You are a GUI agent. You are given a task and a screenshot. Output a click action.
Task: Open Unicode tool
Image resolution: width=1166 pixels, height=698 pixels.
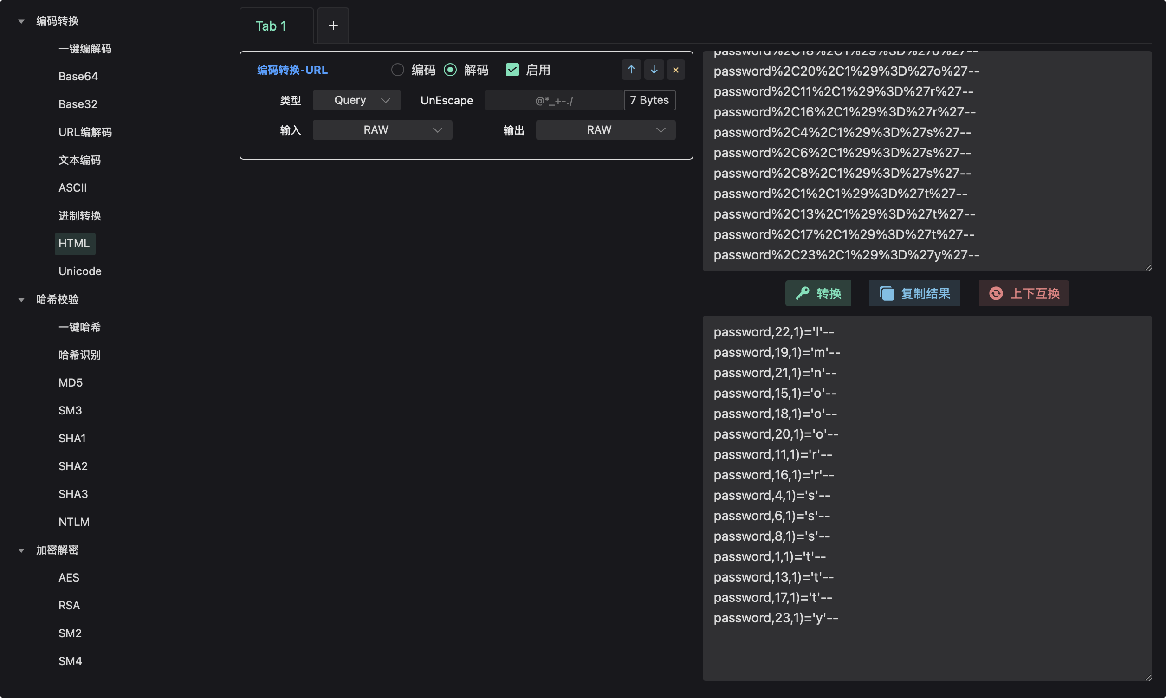click(80, 271)
